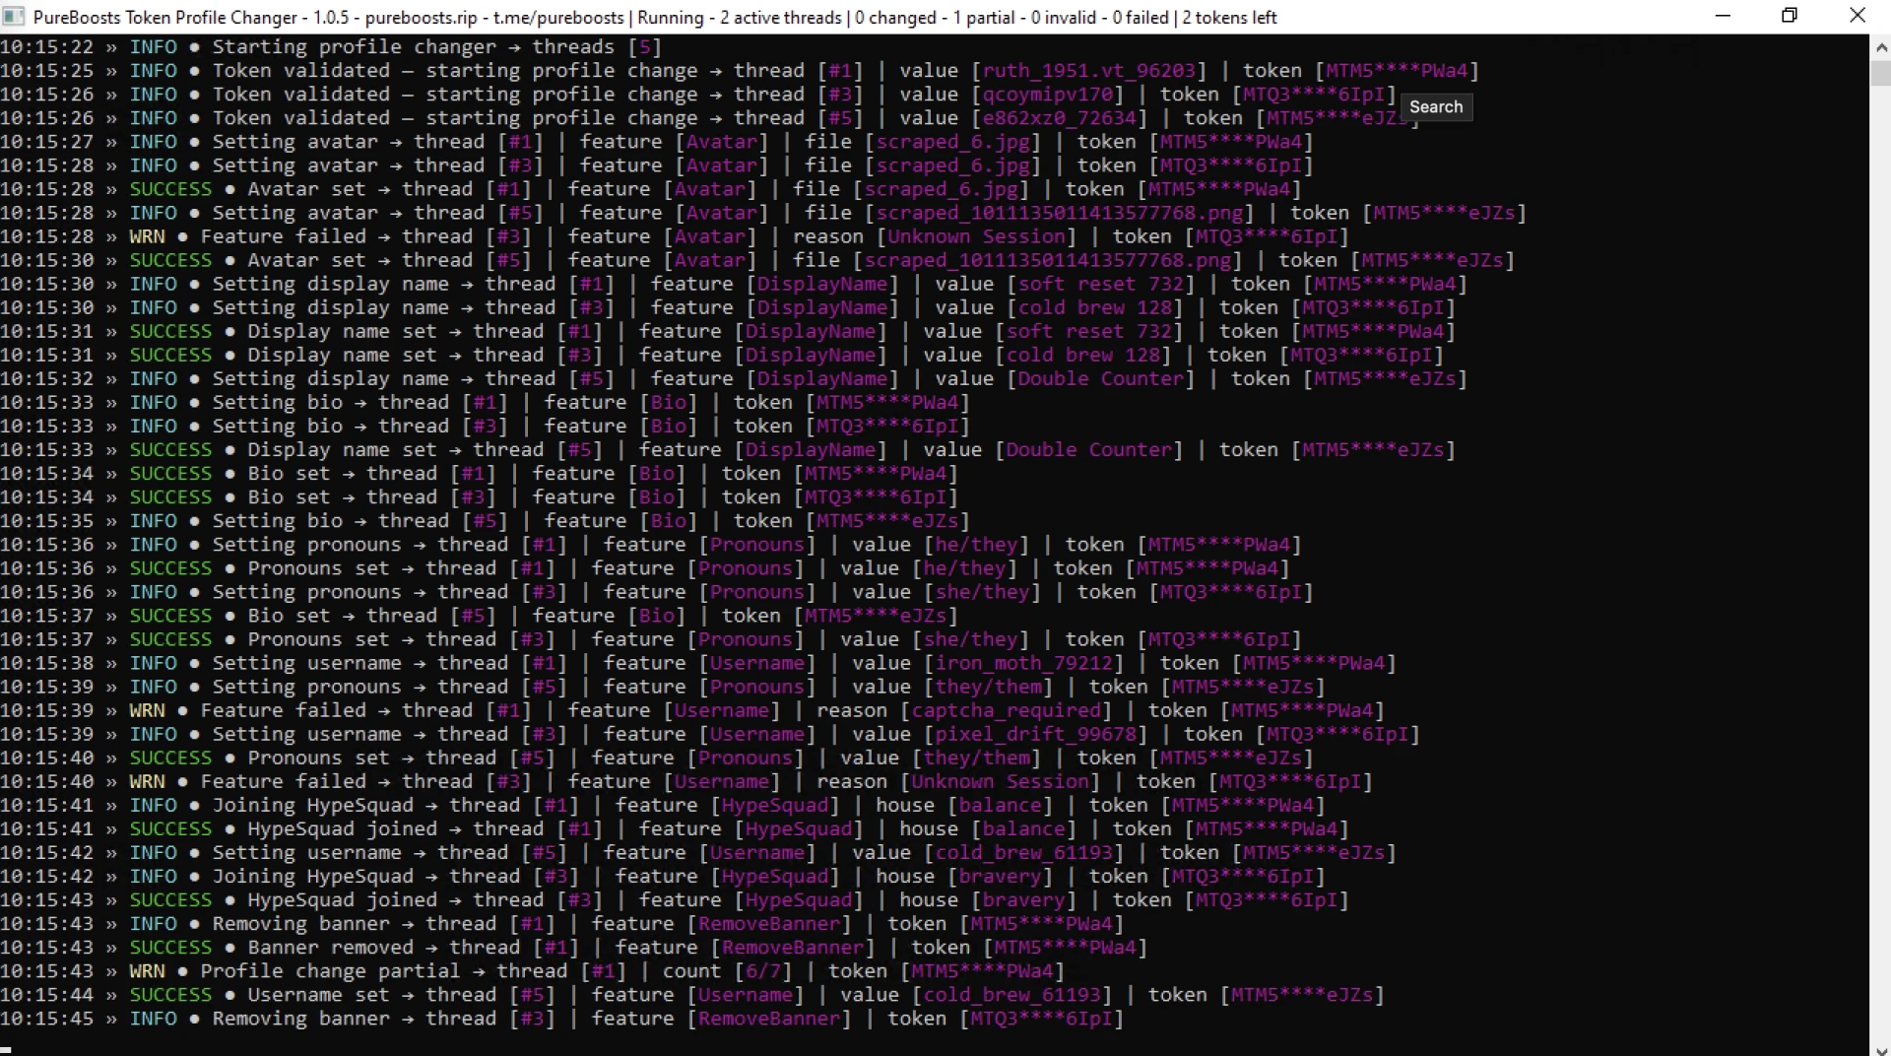The width and height of the screenshot is (1891, 1056).
Task: Click the scrollbar up arrow
Action: tap(1880, 45)
